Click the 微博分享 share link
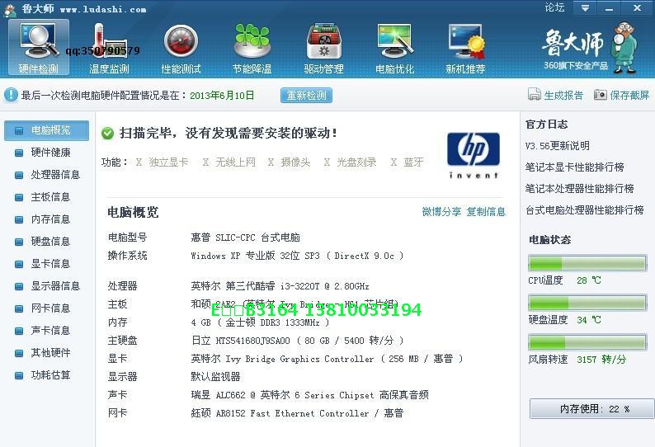655x447 pixels. tap(441, 212)
